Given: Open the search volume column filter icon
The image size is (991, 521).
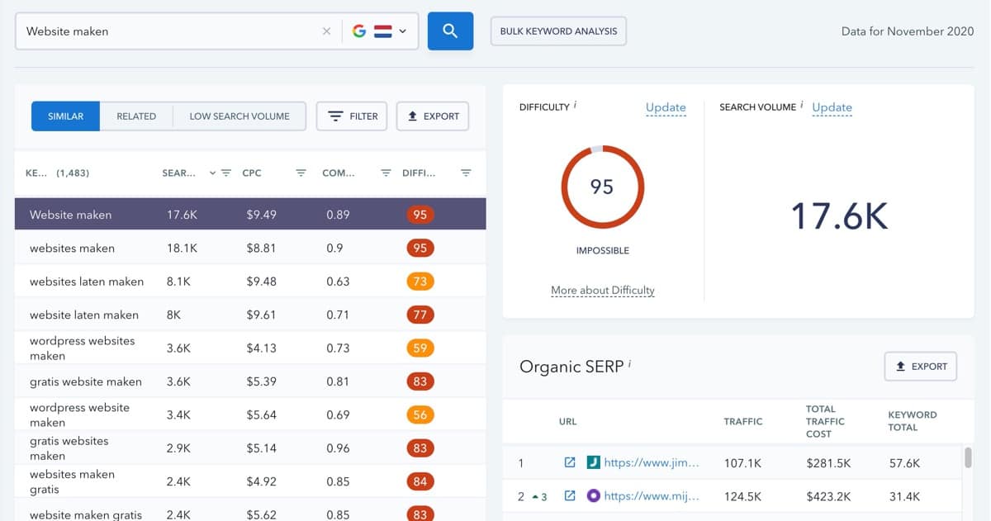Looking at the screenshot, I should (225, 173).
